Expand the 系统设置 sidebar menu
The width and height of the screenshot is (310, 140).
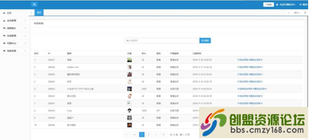coord(14,51)
